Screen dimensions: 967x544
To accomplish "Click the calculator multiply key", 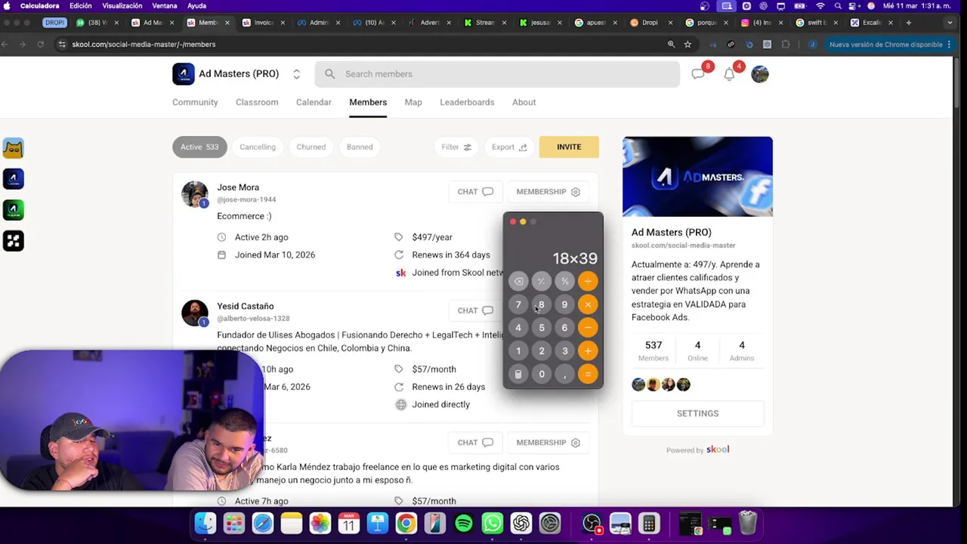I will tap(588, 304).
